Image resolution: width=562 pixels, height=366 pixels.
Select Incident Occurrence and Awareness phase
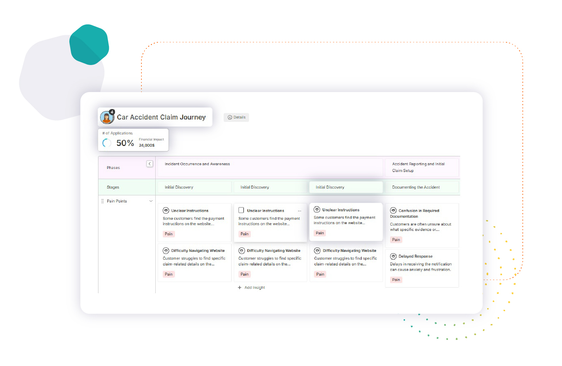click(270, 168)
